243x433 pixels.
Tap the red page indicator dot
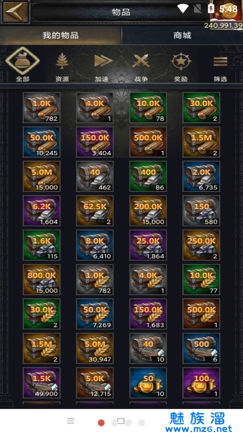tap(101, 423)
